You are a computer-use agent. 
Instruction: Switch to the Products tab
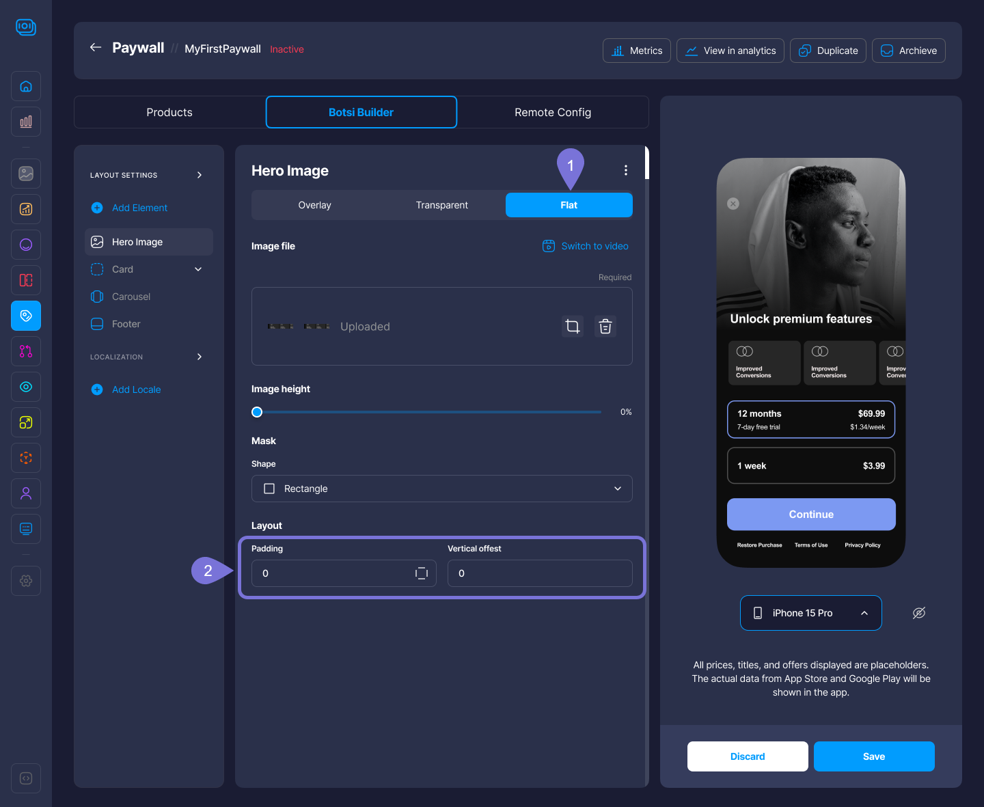(x=169, y=112)
